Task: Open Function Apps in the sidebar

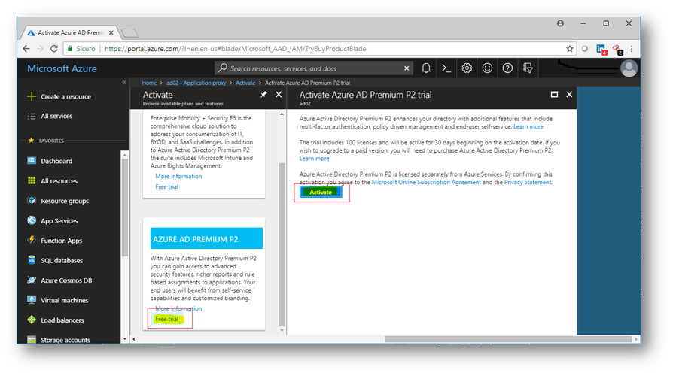Action: point(61,241)
